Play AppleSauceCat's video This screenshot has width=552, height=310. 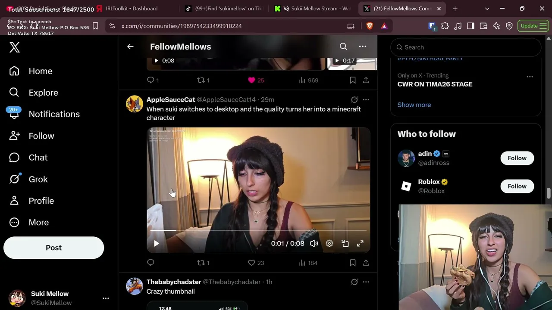click(157, 244)
